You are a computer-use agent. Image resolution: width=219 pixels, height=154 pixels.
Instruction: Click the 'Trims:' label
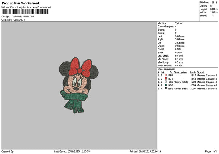[161, 33]
